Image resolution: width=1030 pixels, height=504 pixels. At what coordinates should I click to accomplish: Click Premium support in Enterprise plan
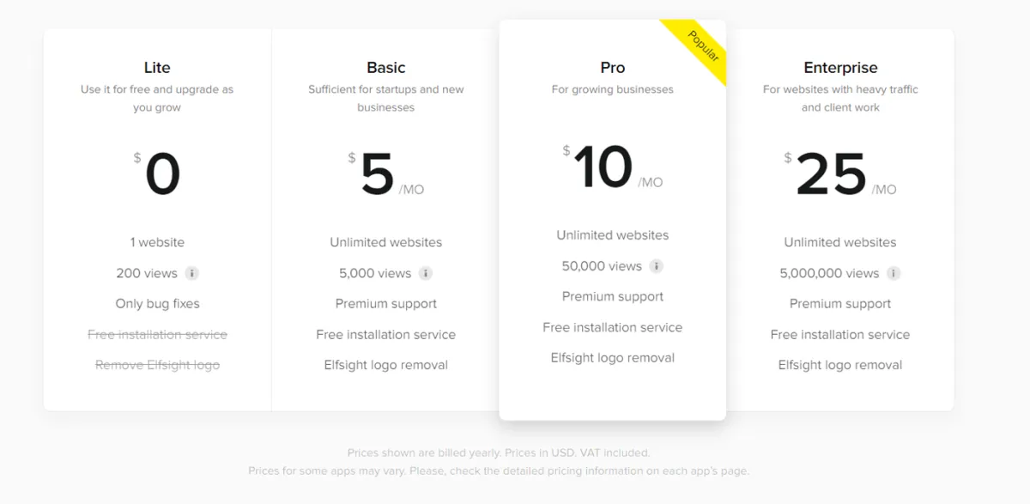tap(840, 304)
